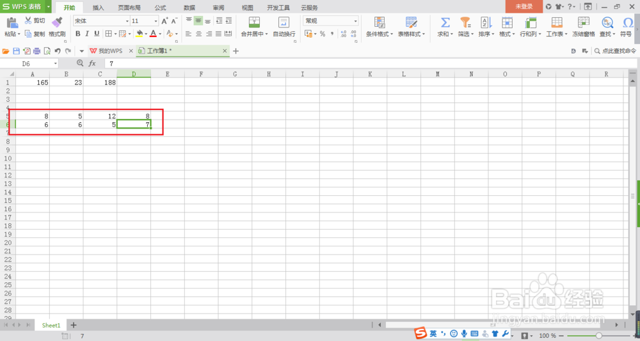
Task: Click Wrap Text (自动换行) button
Action: pyautogui.click(x=284, y=27)
